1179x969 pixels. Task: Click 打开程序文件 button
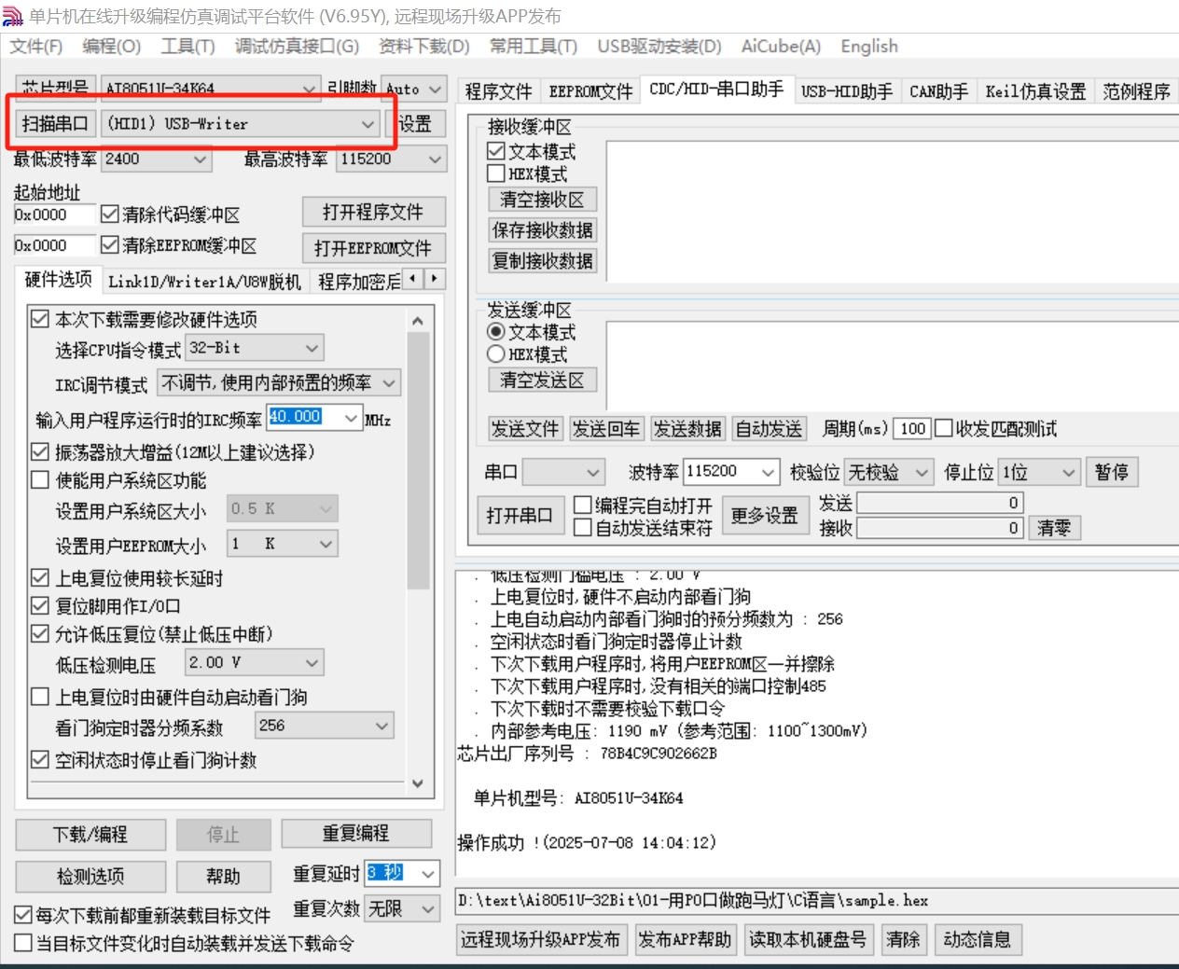click(x=373, y=212)
